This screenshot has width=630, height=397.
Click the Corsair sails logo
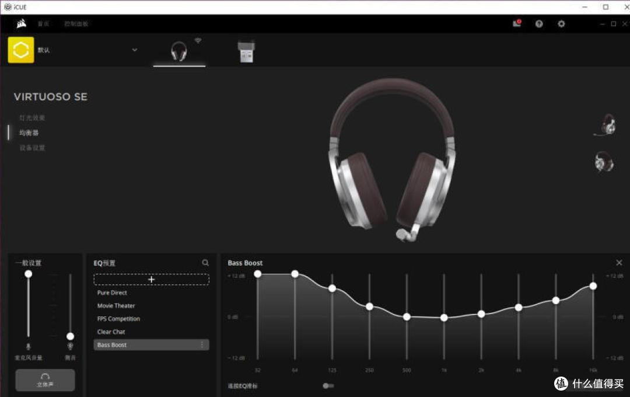(x=22, y=24)
